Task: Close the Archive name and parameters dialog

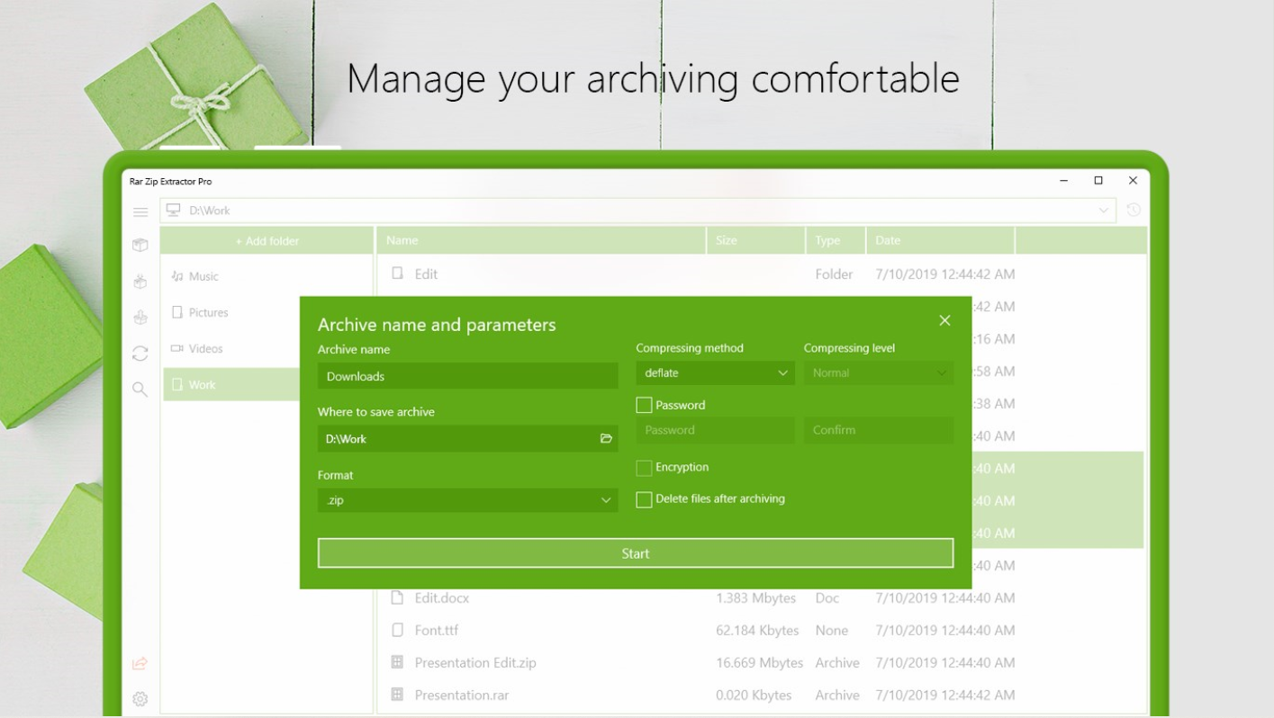Action: 944,321
